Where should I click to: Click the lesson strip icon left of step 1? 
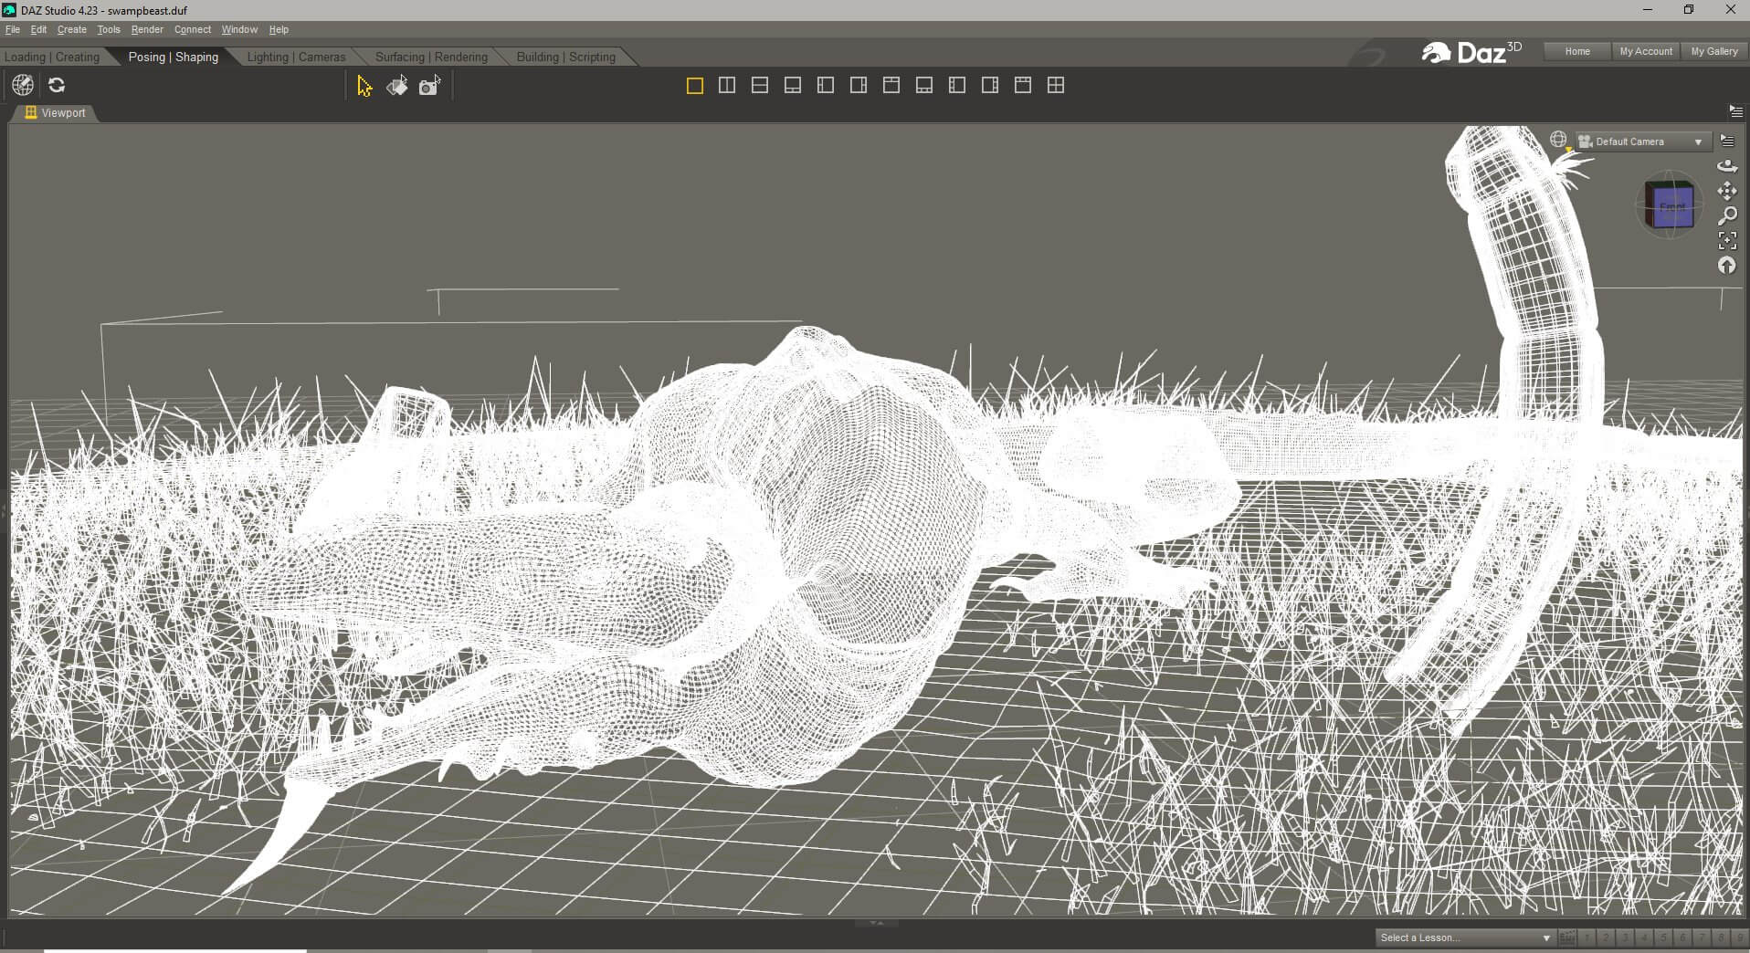tap(1567, 937)
